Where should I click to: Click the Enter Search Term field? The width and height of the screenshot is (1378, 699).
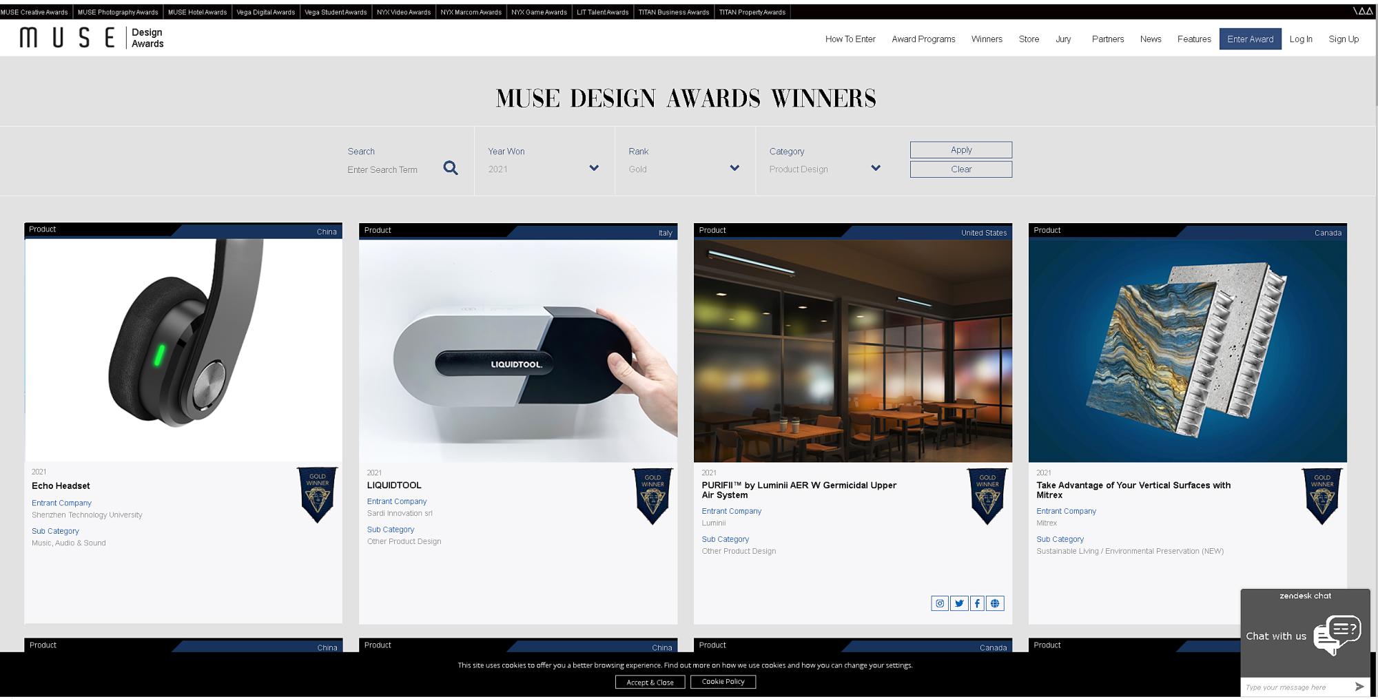[391, 169]
